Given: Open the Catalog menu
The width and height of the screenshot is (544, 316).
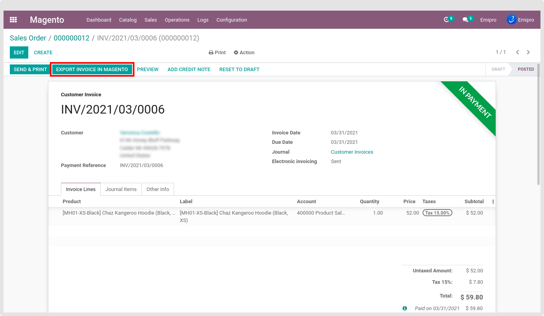Looking at the screenshot, I should (128, 20).
